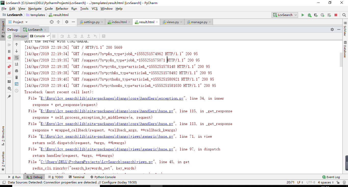
Task: Click the Profile run icon
Action: (x=323, y=15)
